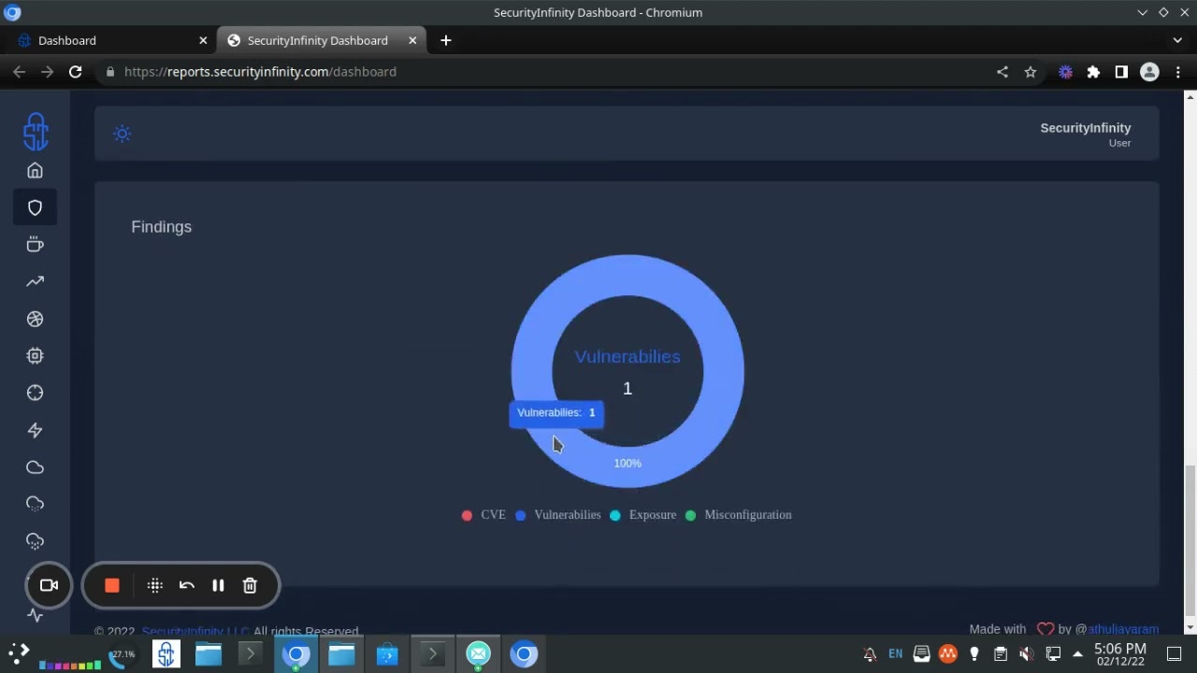Image resolution: width=1197 pixels, height=673 pixels.
Task: Click the SecurityInfinity logo in sidebar
Action: tap(36, 131)
